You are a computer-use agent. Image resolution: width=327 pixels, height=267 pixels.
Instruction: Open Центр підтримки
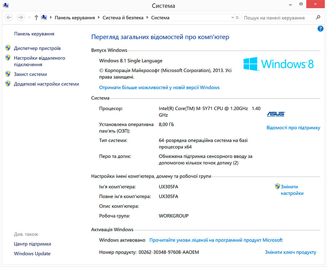33,244
